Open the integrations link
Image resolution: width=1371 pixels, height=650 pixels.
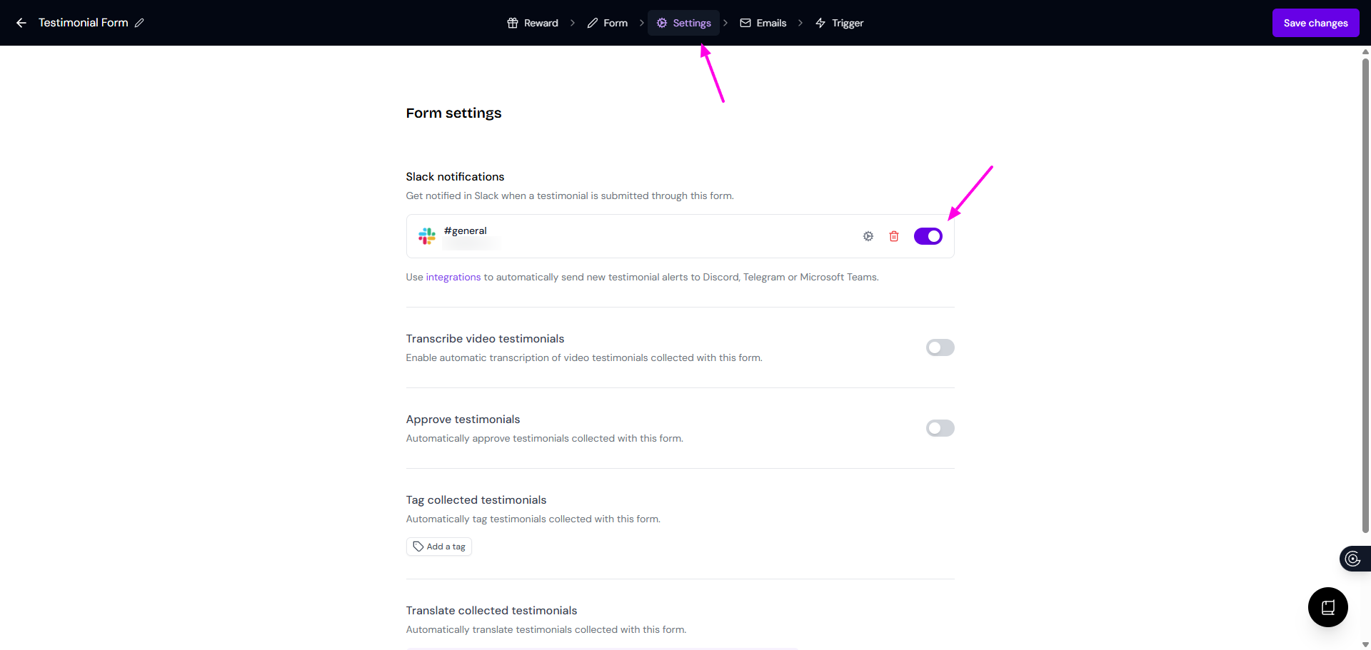click(453, 277)
